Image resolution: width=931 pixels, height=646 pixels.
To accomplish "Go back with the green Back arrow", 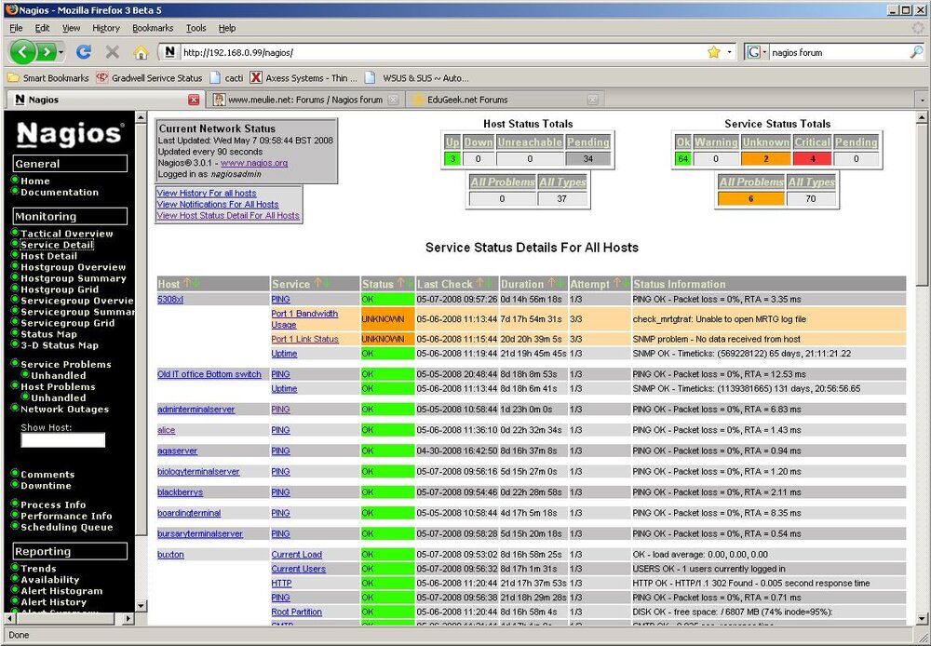I will tap(23, 52).
